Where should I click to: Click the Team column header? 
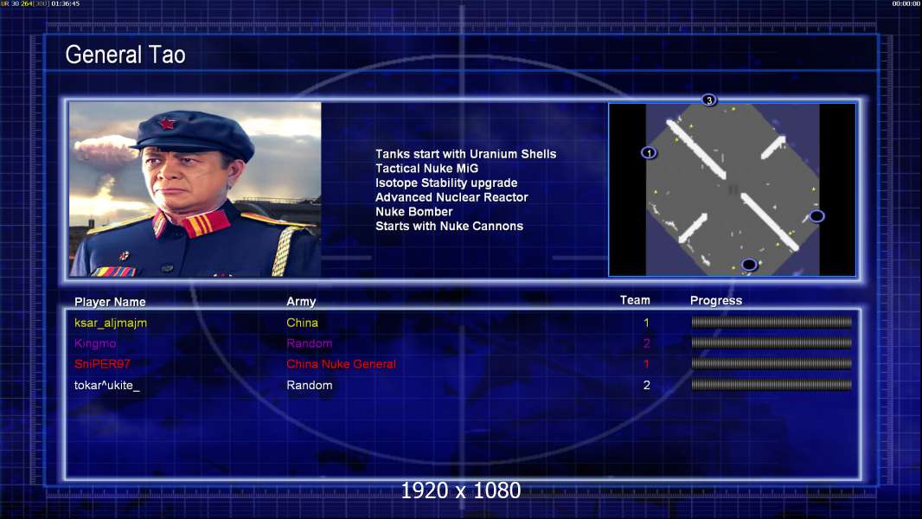point(635,300)
